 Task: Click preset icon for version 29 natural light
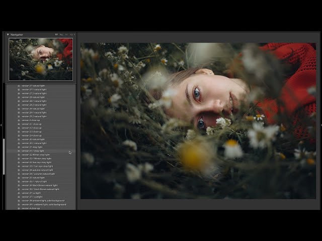click(19, 109)
